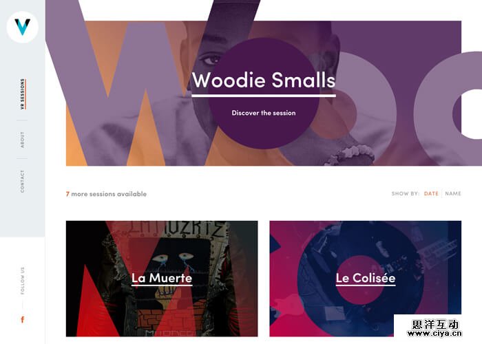Click Discover the session link

tap(264, 113)
